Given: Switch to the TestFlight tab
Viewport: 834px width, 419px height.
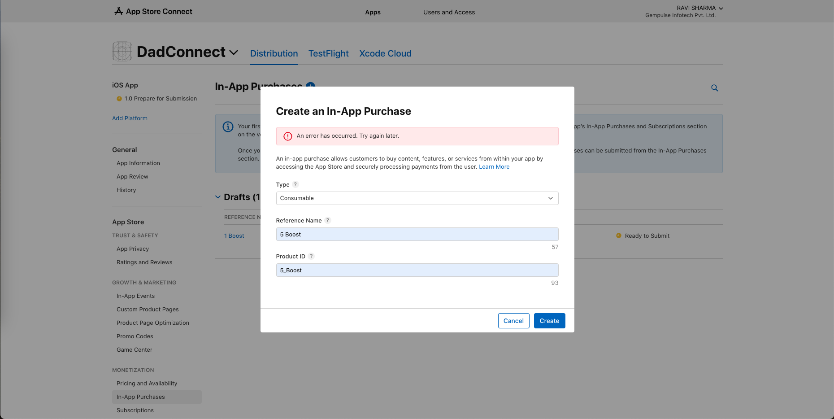Looking at the screenshot, I should click(x=328, y=53).
